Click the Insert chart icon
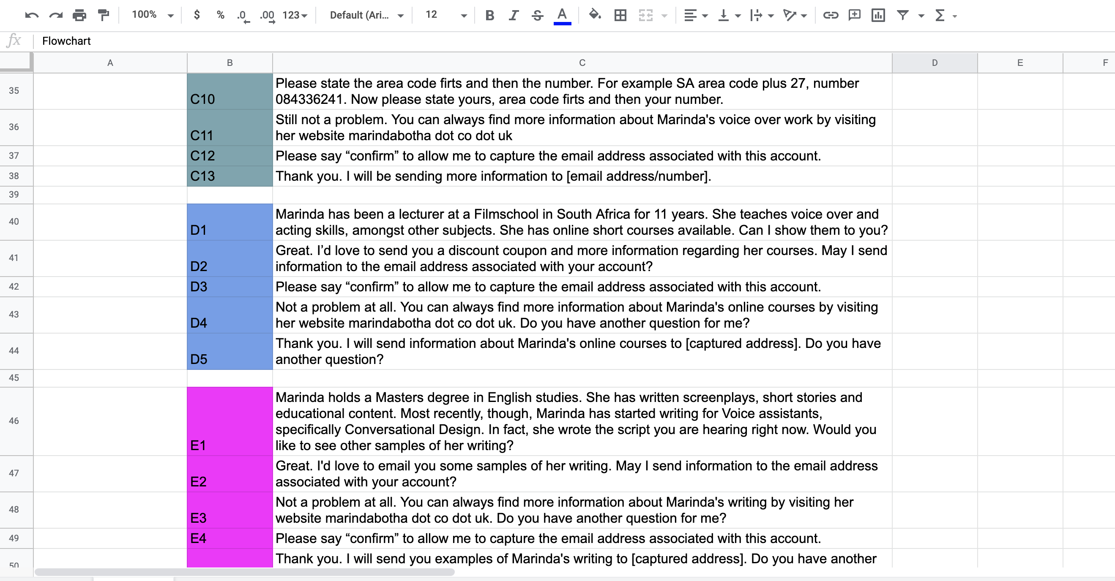The height and width of the screenshot is (581, 1115). [x=878, y=15]
